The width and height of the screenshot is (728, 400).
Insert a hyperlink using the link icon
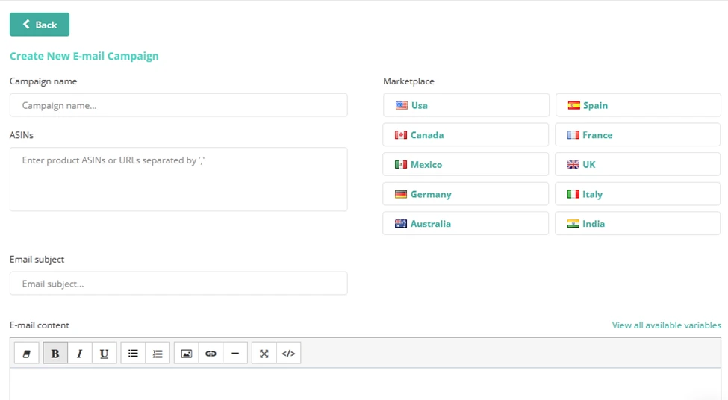[x=211, y=354]
